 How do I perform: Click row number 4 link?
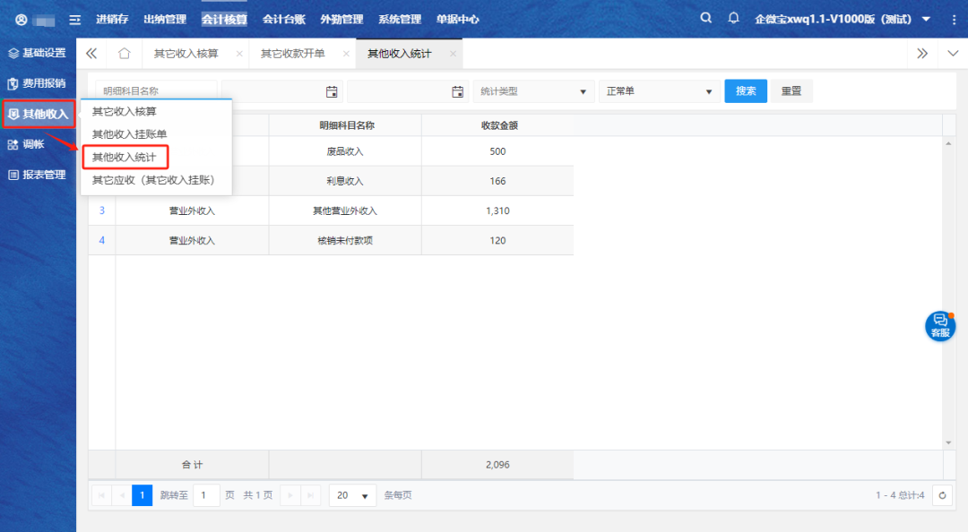[x=102, y=241]
